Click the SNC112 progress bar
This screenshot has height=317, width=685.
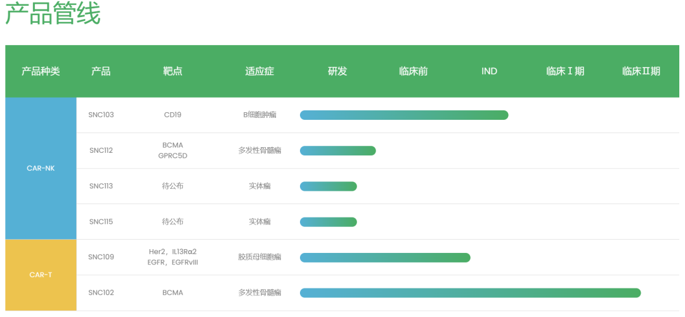337,151
